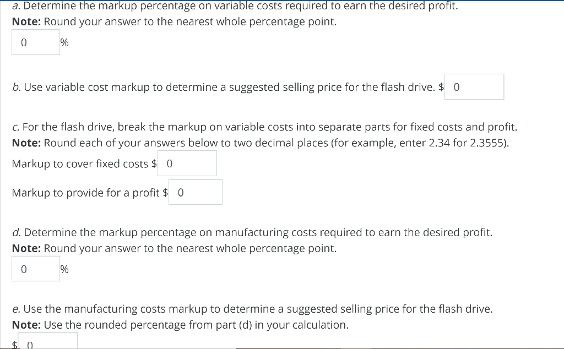Click the Markup to cover fixed costs field
Viewport: 564px width, 349px height.
coord(187,163)
